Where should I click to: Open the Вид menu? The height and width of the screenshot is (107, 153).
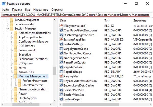coord(28,10)
